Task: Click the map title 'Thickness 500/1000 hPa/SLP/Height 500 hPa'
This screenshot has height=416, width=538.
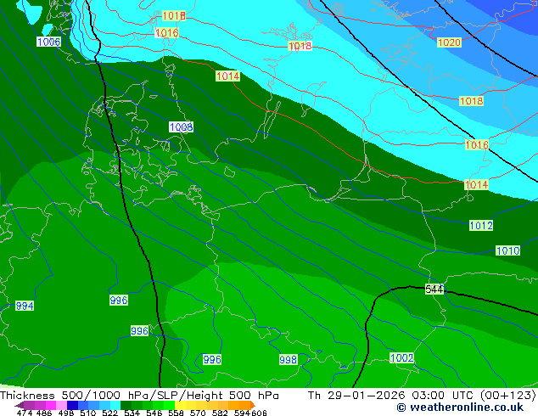Action: [x=139, y=396]
